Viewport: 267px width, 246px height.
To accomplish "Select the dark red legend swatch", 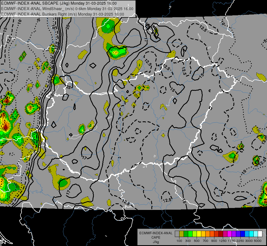I will pyautogui.click(x=221, y=234).
